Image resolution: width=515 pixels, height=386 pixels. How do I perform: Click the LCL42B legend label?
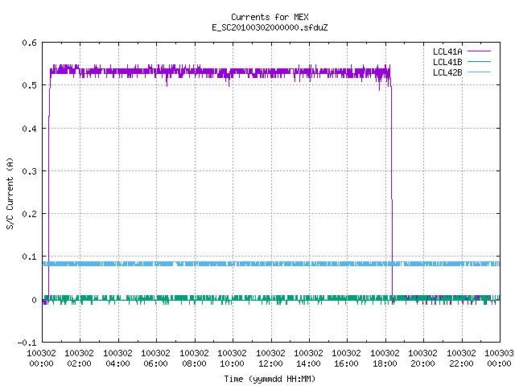(x=447, y=72)
